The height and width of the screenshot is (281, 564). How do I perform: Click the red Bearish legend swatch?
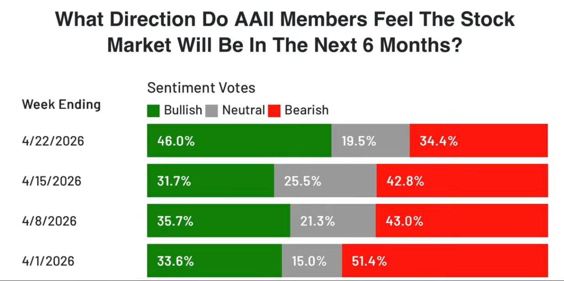coord(274,111)
